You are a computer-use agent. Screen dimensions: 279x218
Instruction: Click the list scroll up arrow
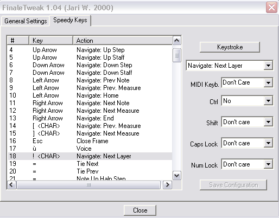[x=177, y=41]
